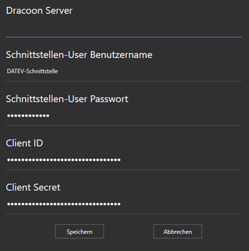Save settings with the Speichern button
The image size is (249, 251).
[x=80, y=232]
